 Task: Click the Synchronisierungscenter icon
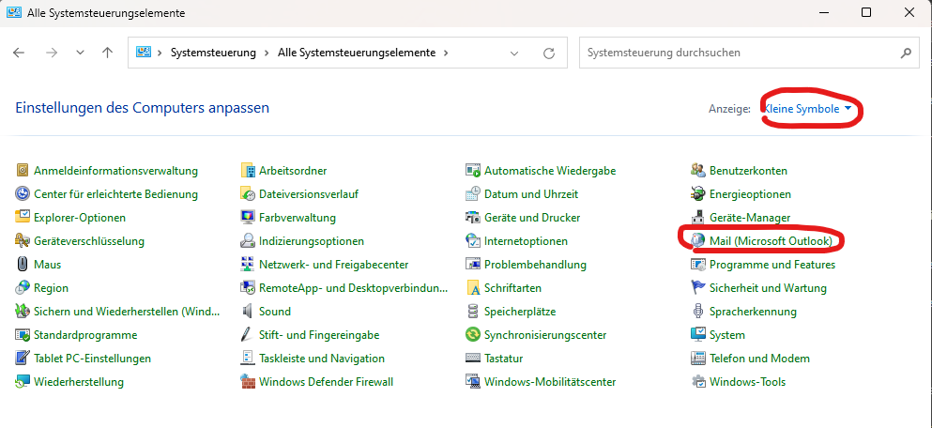coord(472,335)
